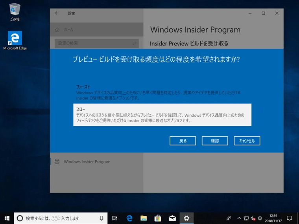Select the スロー option
The image size is (299, 224).
[x=162, y=115]
